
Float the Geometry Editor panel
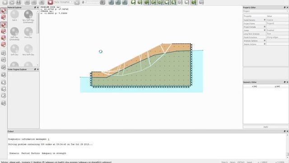pos(284,82)
